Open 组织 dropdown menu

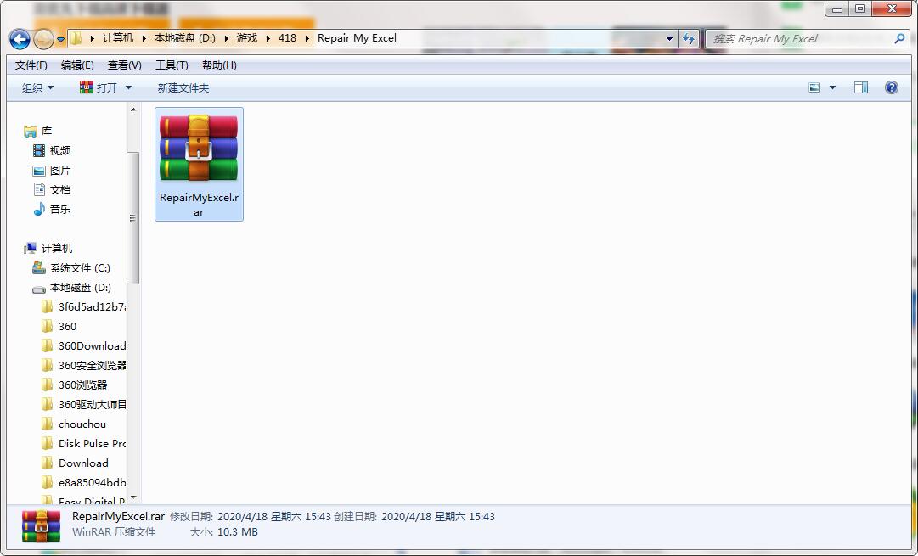[x=37, y=87]
